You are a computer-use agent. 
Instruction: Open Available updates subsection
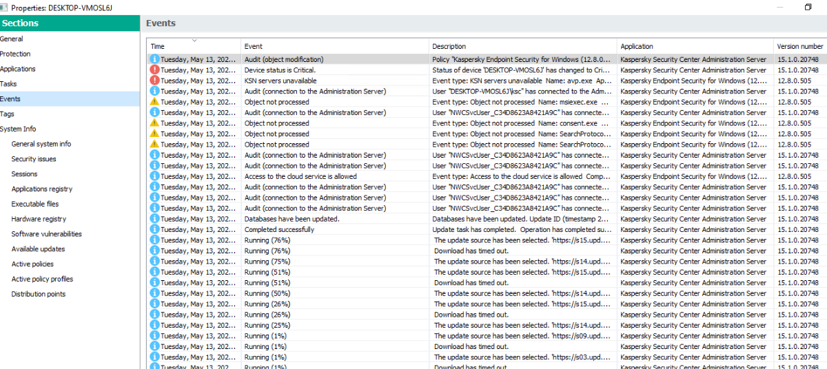(x=39, y=249)
